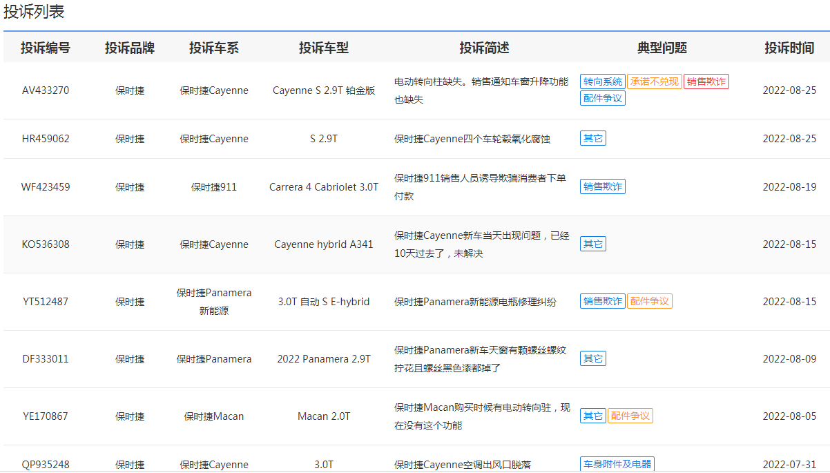Select complaint number YE170867
Image resolution: width=830 pixels, height=473 pixels.
[x=46, y=416]
